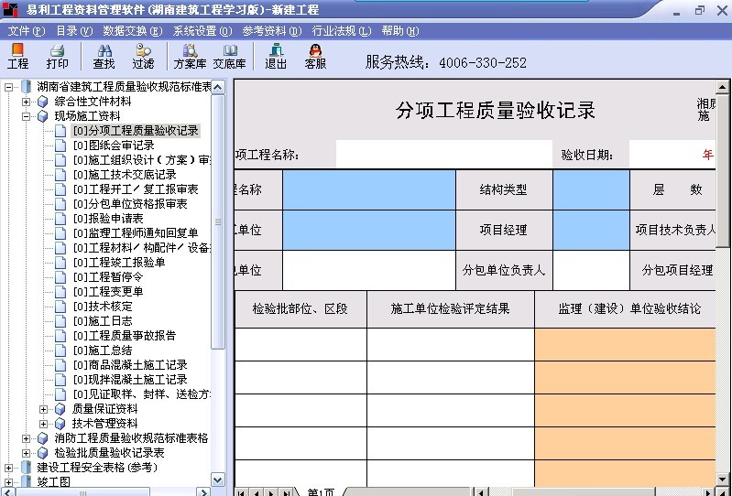
Task: Open 客服 customer service
Action: pos(315,56)
